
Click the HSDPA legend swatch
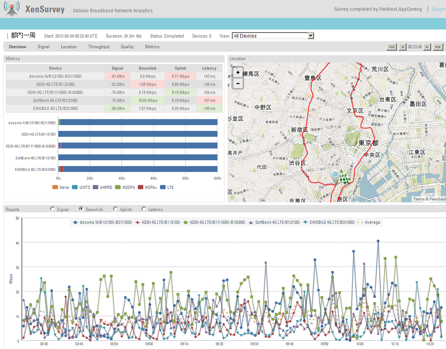coord(118,187)
